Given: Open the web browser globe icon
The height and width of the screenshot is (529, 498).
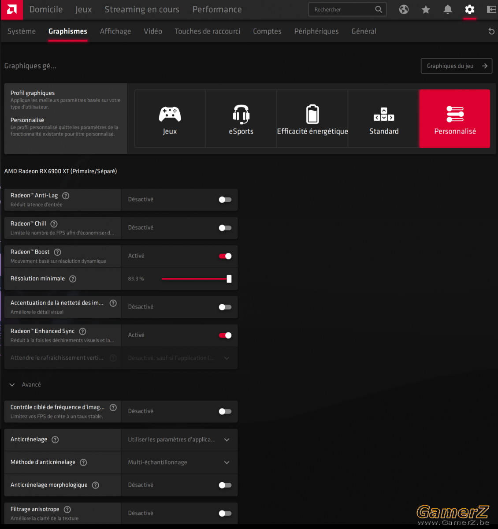Looking at the screenshot, I should [404, 10].
